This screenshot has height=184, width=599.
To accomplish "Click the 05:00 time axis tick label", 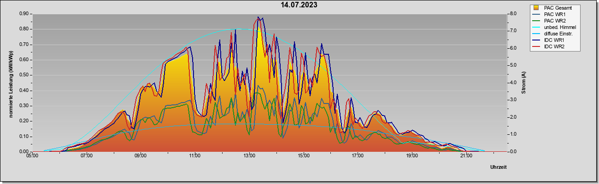I will tap(32, 156).
